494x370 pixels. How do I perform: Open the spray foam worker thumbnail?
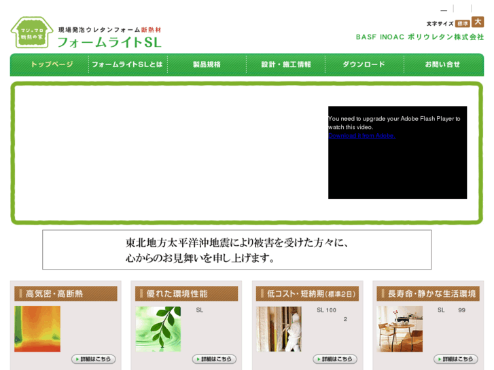pyautogui.click(x=279, y=329)
